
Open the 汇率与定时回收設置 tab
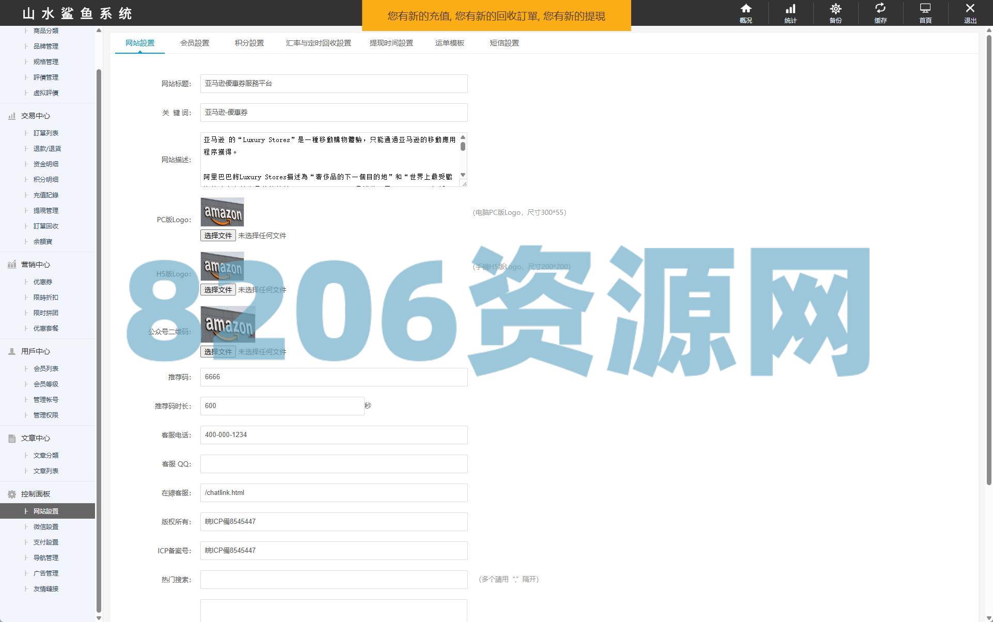(318, 43)
